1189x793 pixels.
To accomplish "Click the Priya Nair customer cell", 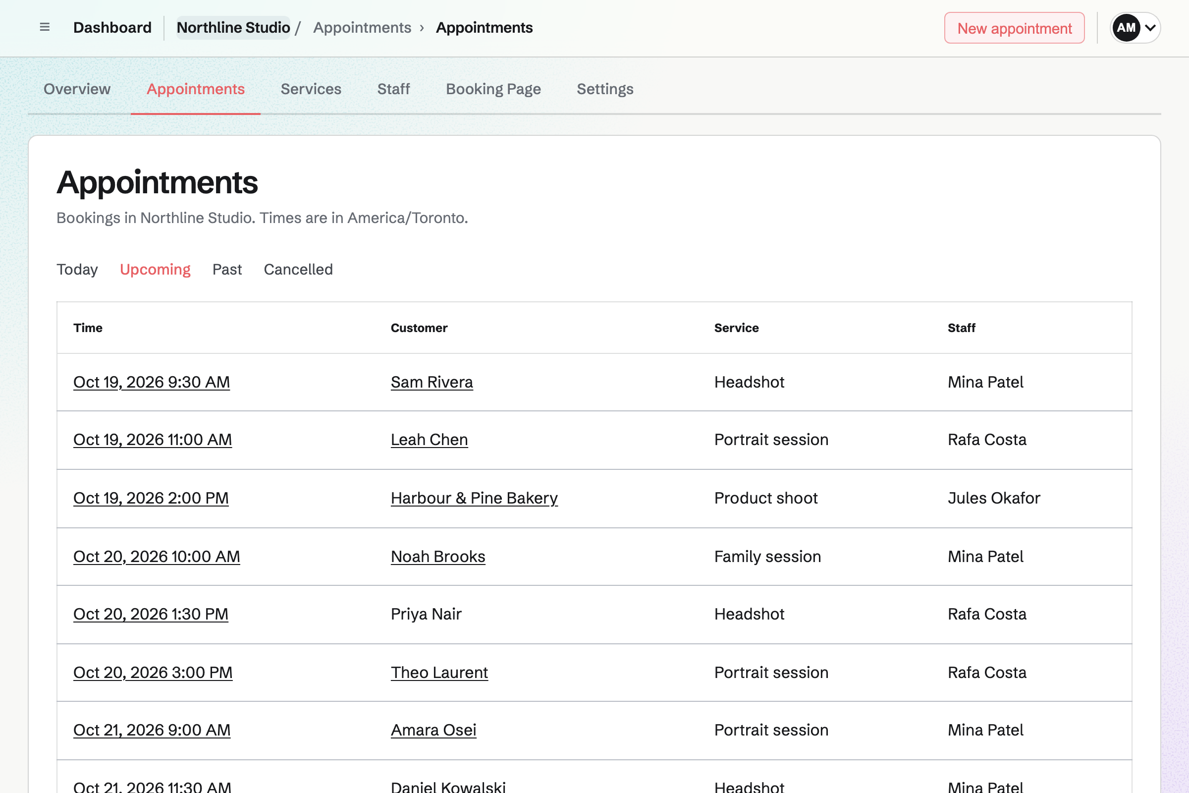I will [x=426, y=615].
